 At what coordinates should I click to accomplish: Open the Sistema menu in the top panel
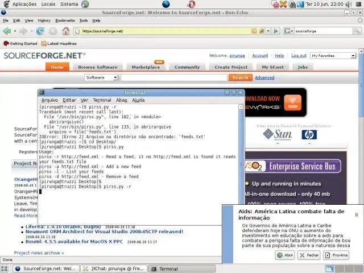pos(69,4)
